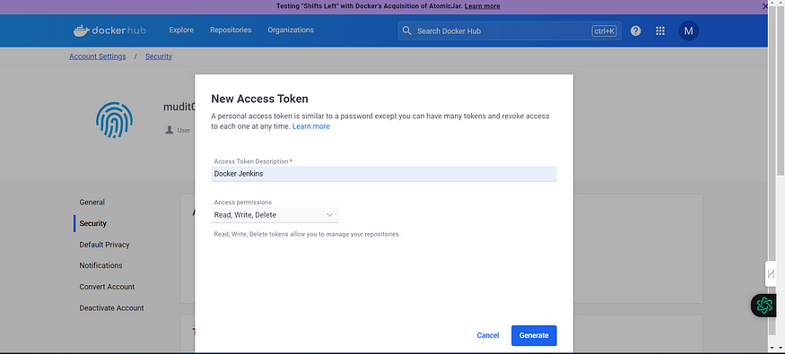785x354 pixels.
Task: Click the Security breadcrumb link
Action: click(159, 56)
